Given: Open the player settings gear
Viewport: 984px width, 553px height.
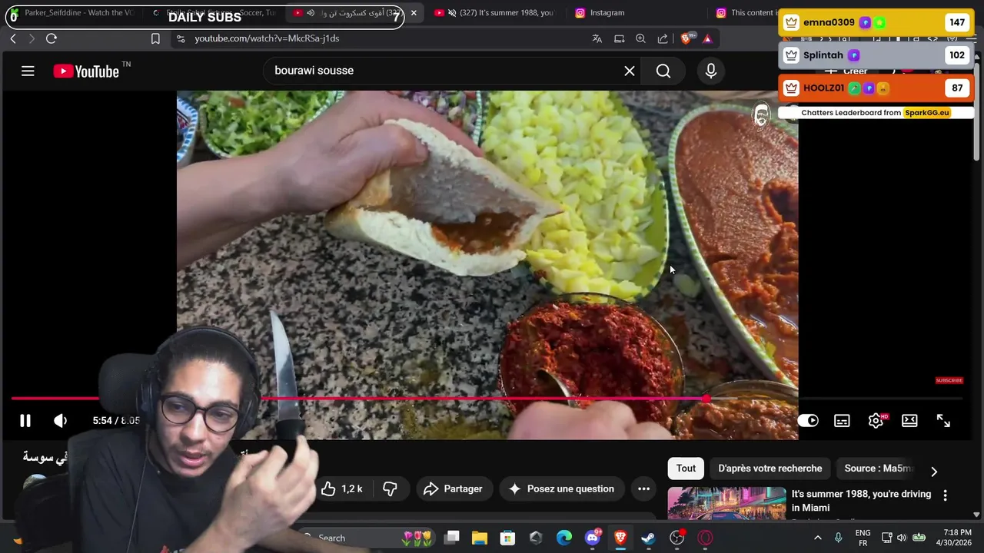Looking at the screenshot, I should coord(876,420).
